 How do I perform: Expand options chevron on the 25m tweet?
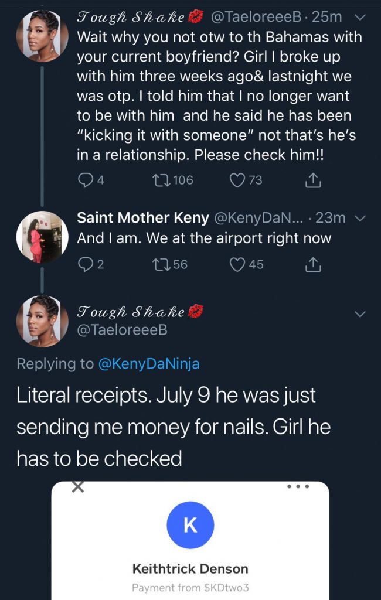point(361,18)
